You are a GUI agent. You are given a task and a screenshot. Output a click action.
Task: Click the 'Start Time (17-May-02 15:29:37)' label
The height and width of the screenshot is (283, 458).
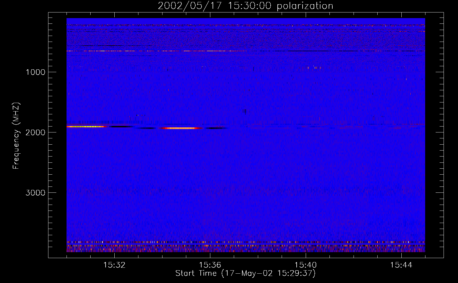point(245,273)
